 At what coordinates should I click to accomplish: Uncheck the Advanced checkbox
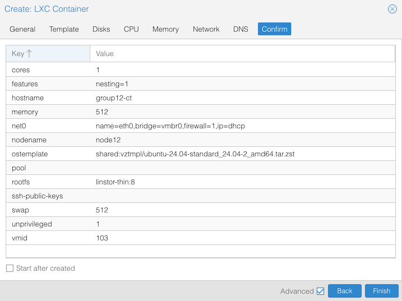tap(320, 291)
